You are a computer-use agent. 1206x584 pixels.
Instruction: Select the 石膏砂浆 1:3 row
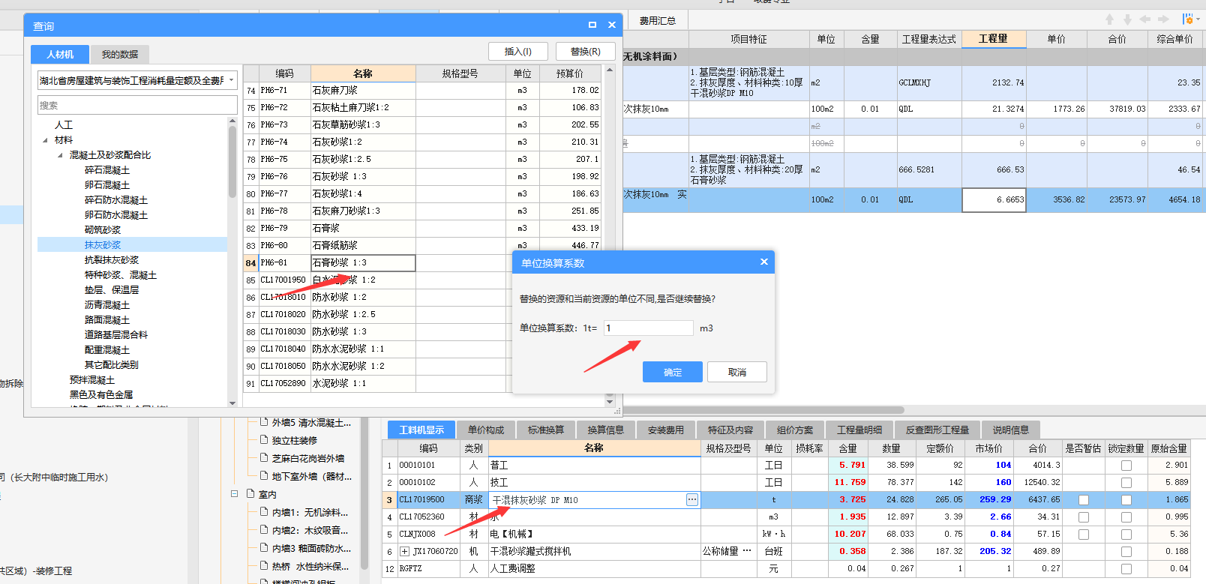point(424,263)
